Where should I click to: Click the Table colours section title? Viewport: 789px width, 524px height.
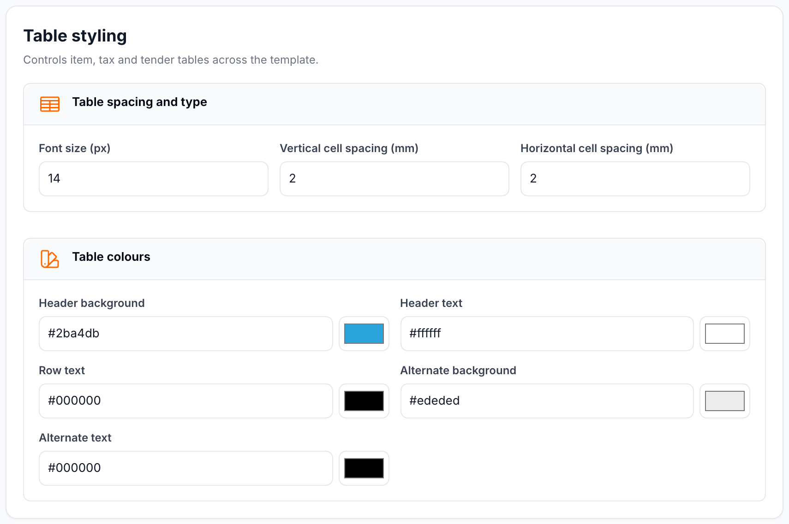coord(111,257)
